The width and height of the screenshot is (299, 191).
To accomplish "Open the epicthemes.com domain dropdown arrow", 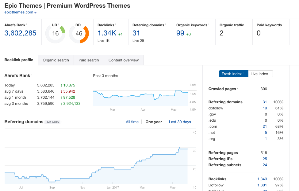I will pyautogui.click(x=35, y=13).
